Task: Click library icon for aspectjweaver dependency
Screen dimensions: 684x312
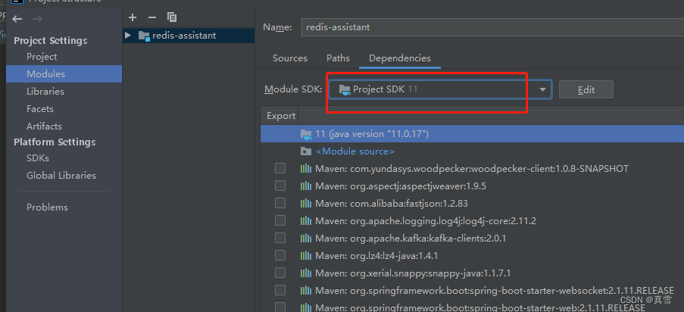Action: pyautogui.click(x=306, y=186)
